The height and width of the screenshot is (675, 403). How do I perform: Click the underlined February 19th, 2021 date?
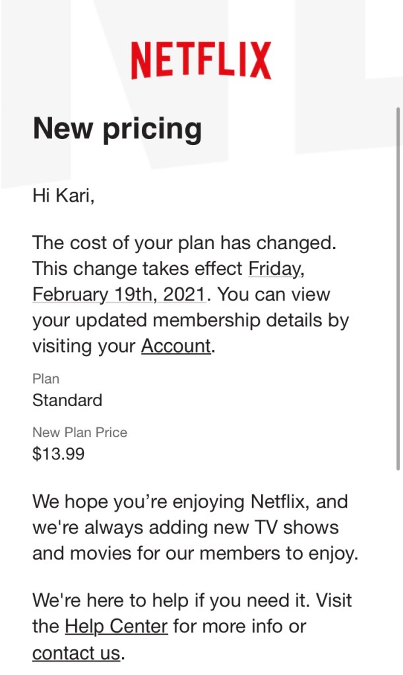pos(119,295)
